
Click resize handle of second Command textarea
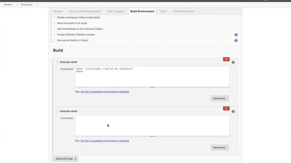152,136
